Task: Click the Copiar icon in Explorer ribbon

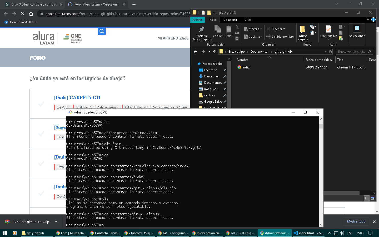Action: [217, 29]
